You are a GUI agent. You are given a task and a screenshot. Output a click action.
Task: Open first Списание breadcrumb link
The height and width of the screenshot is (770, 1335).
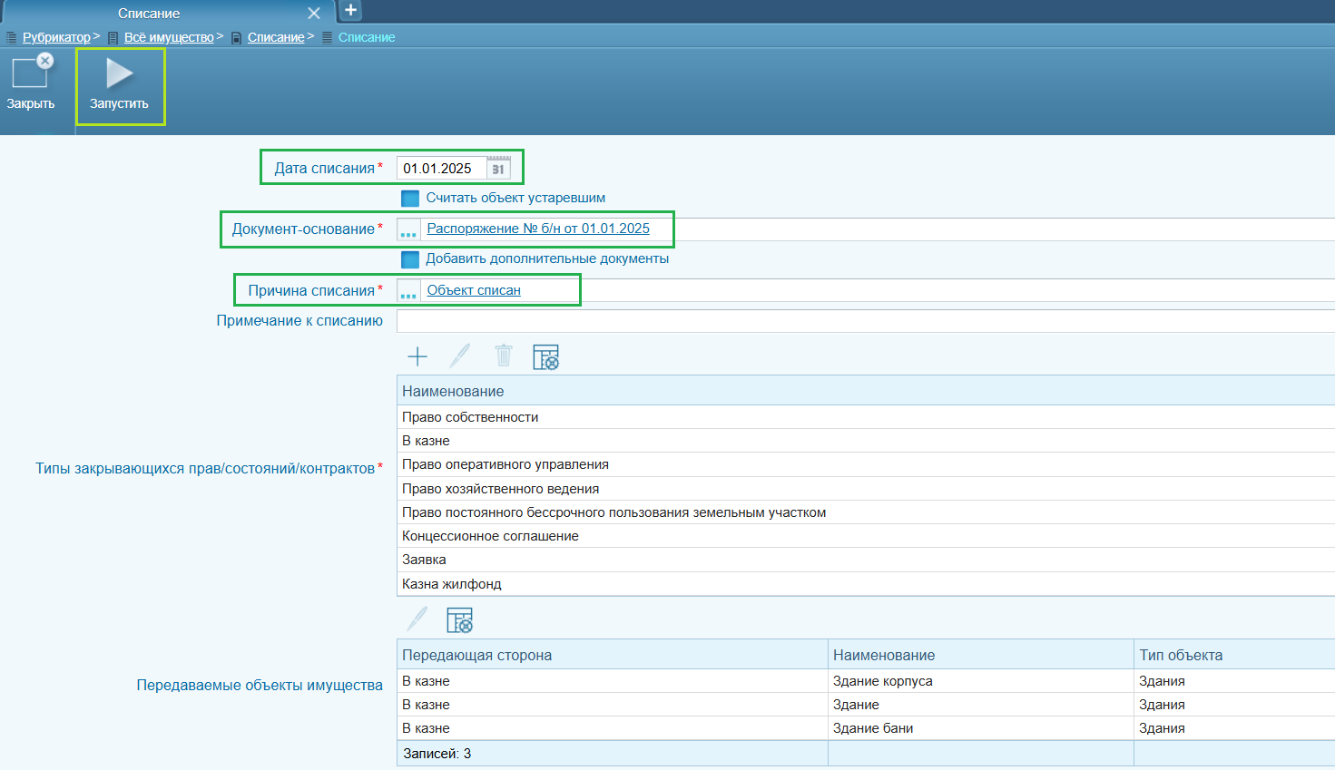[276, 37]
